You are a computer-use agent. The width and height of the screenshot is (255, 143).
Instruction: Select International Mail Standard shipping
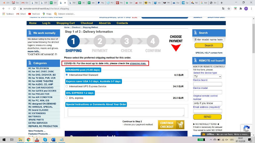[67, 75]
